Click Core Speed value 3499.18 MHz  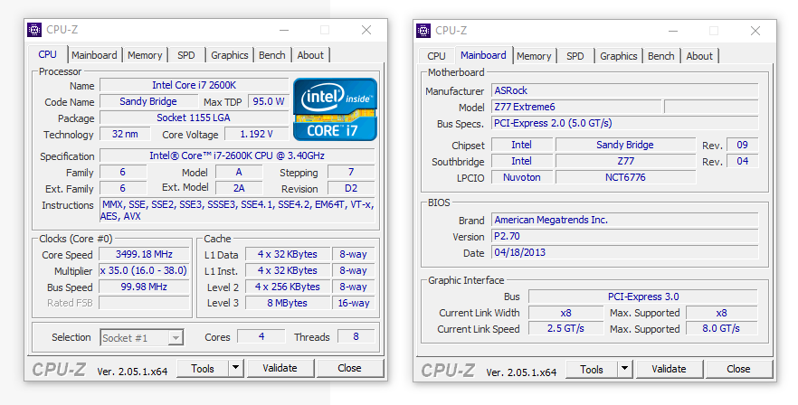click(144, 254)
